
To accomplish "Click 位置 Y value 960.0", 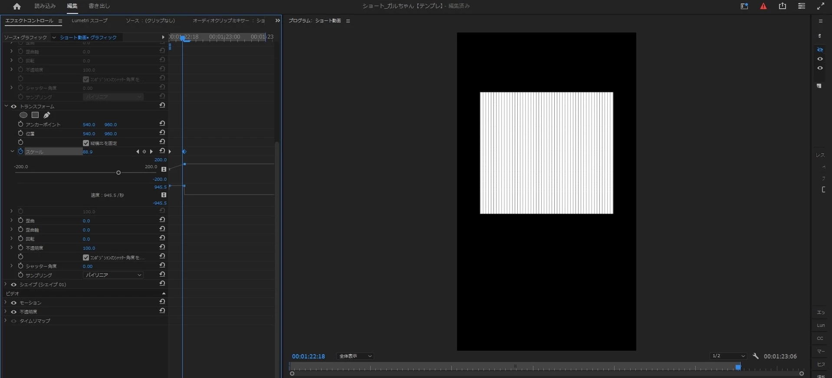I will tap(111, 134).
